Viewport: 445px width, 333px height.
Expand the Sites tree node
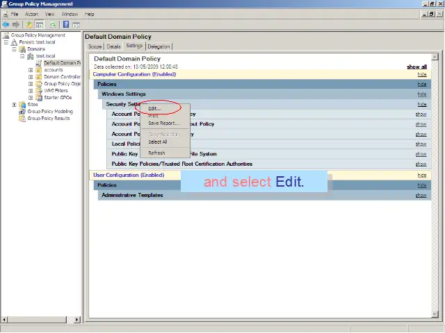click(14, 105)
